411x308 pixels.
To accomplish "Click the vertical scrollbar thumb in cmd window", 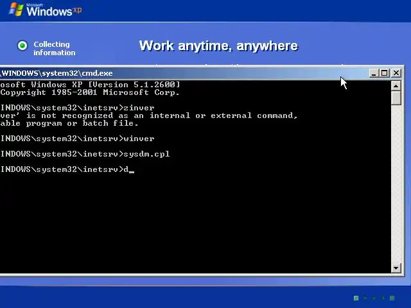I will pyautogui.click(x=396, y=98).
